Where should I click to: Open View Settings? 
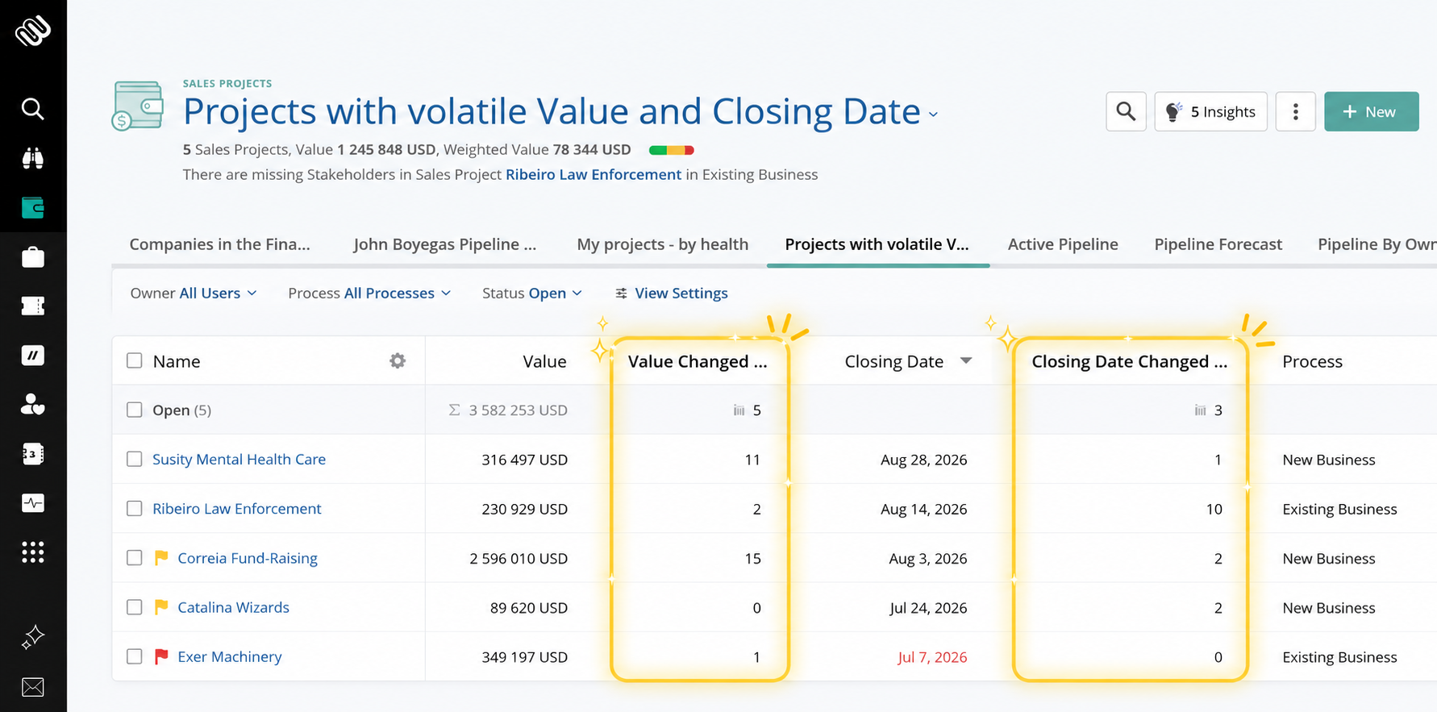671,293
